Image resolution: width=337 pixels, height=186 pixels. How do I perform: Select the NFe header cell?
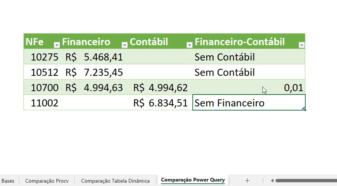(42, 41)
